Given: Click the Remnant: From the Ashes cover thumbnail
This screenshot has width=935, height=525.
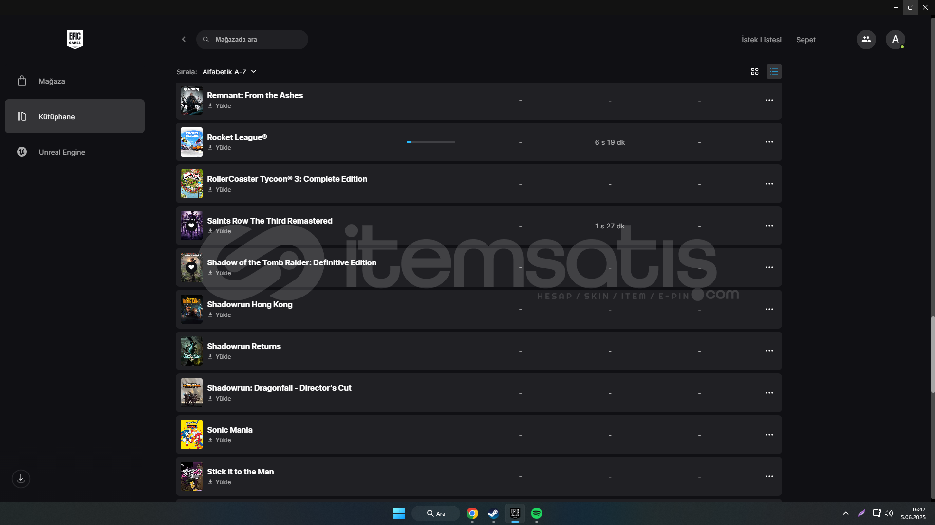Looking at the screenshot, I should coord(191,100).
